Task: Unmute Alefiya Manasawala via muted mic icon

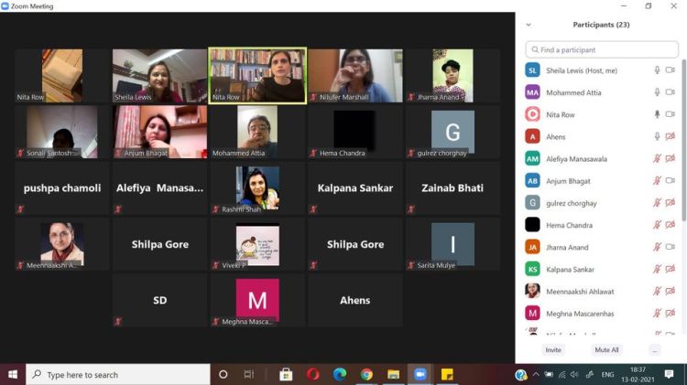Action: point(657,158)
